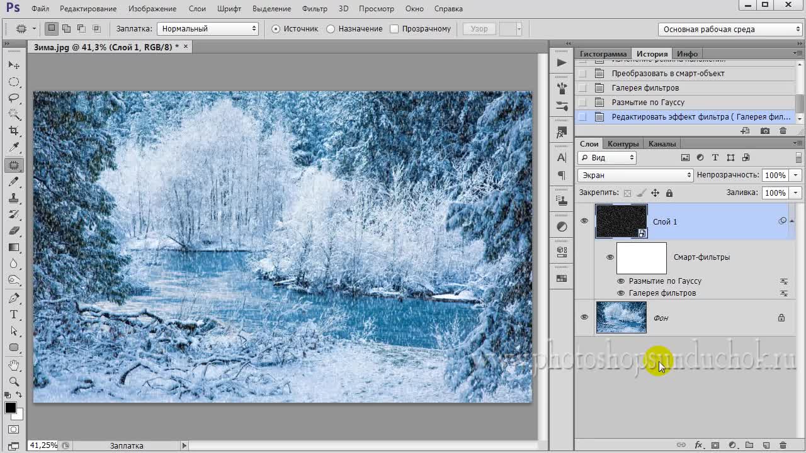Select the Zoom tool
806x453 pixels.
(14, 381)
